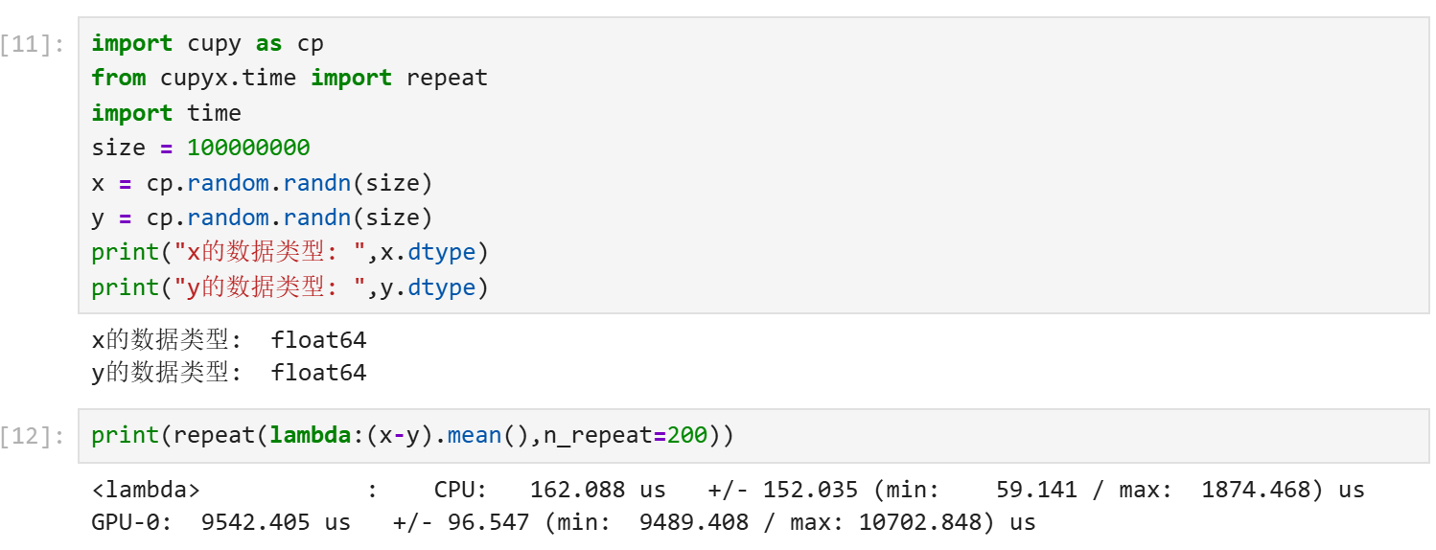
Task: Click the print statement showing x.dtype
Action: pyautogui.click(x=290, y=253)
